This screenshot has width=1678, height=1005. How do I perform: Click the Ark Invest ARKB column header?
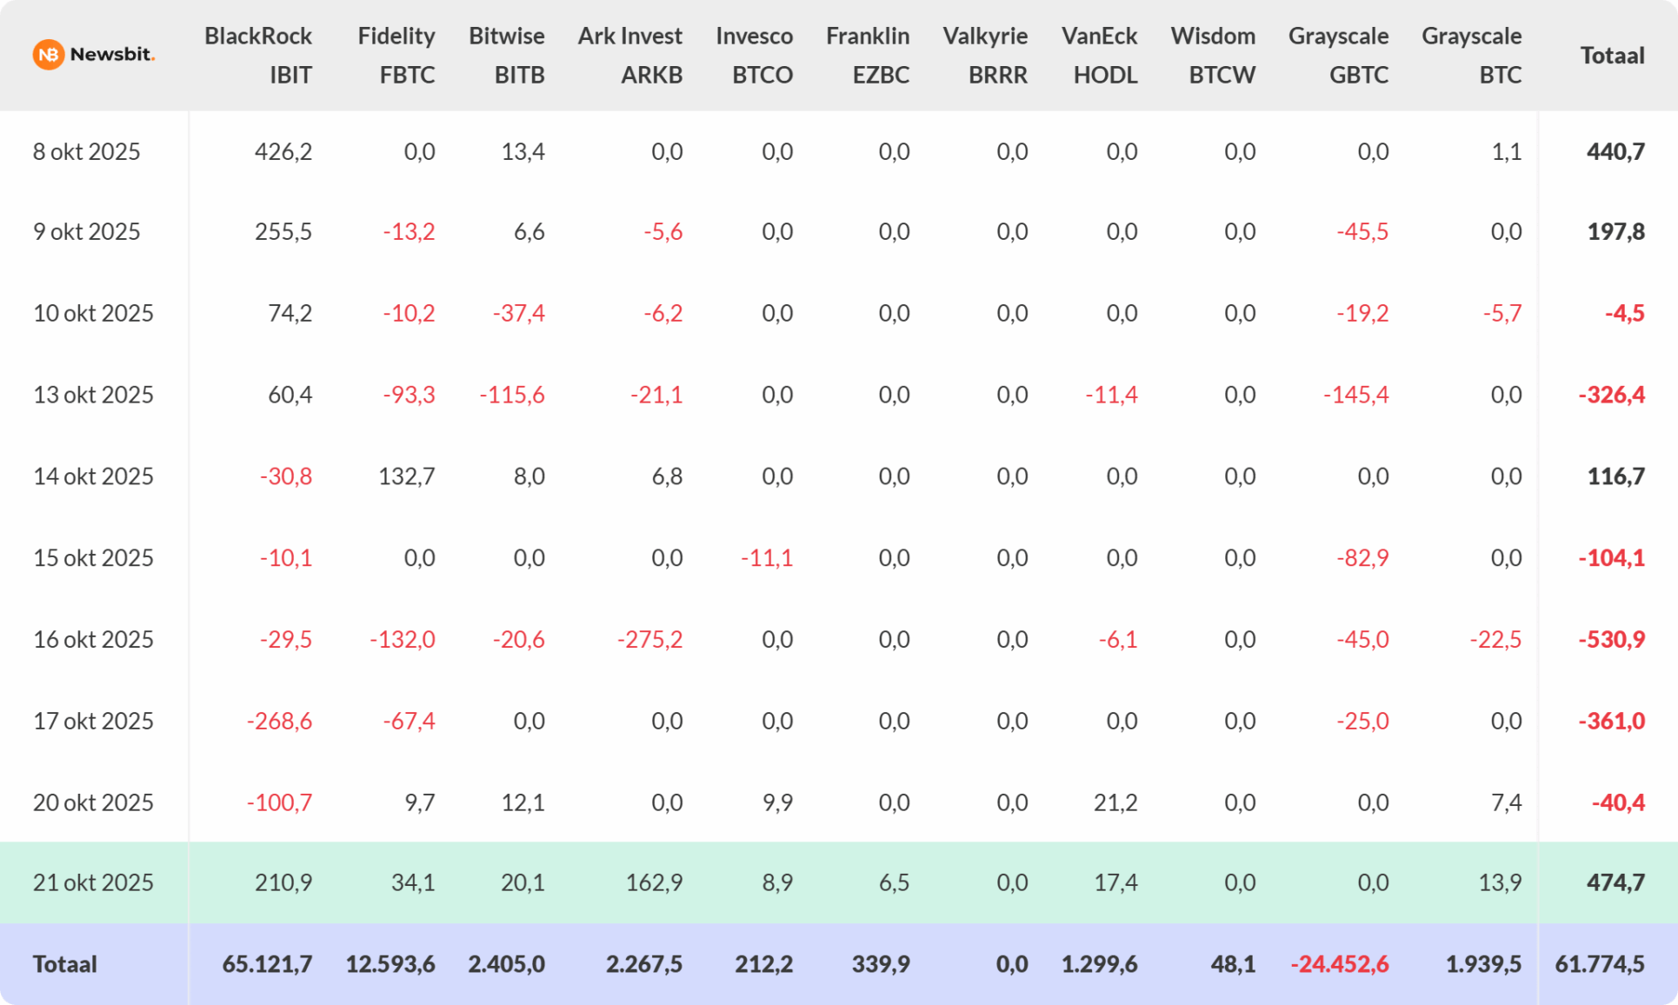[630, 55]
